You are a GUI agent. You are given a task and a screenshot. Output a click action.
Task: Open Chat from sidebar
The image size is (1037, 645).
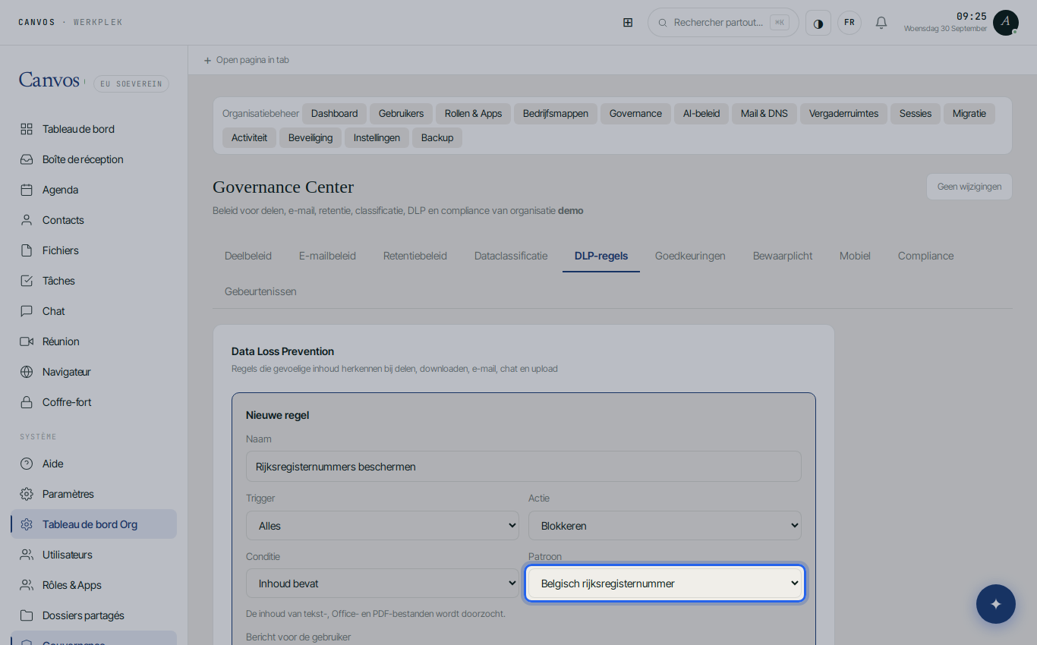coord(94,311)
